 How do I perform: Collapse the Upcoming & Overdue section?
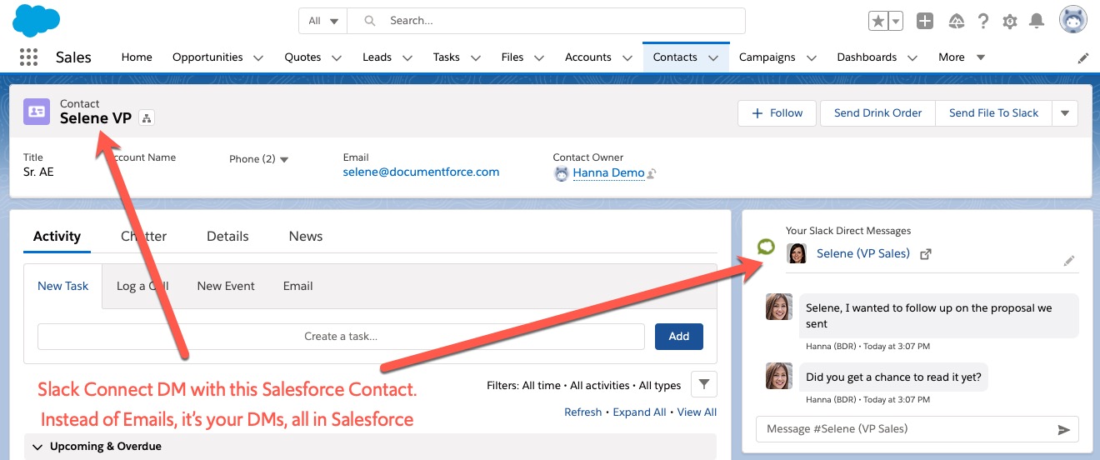tap(37, 447)
